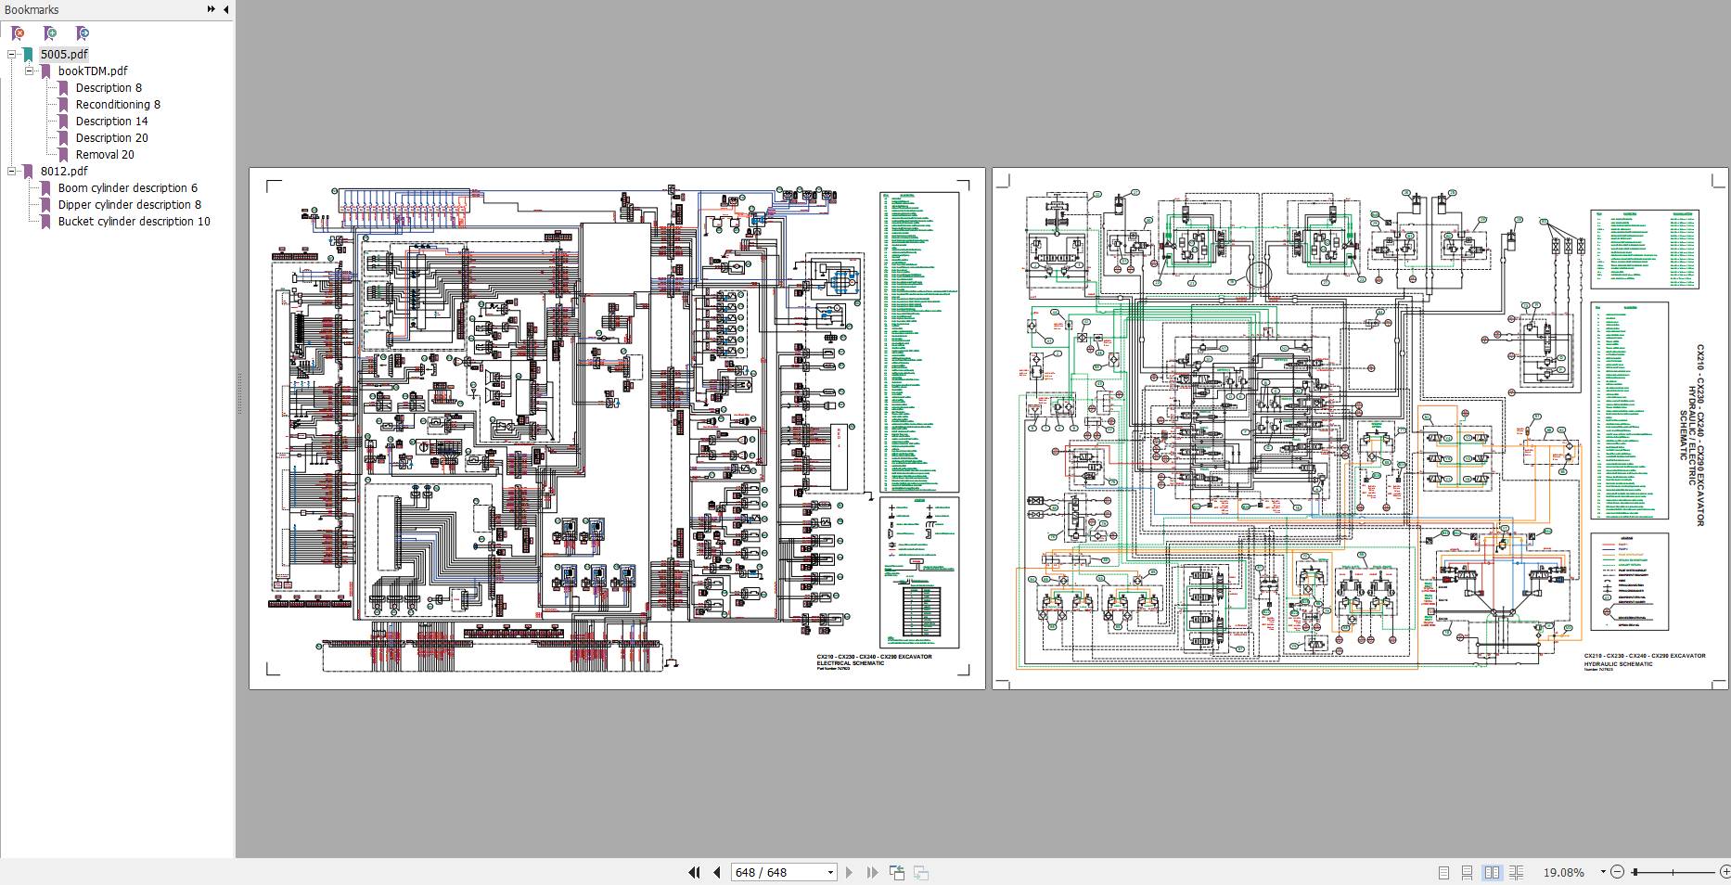Click the add new bookmark icon

point(50,33)
